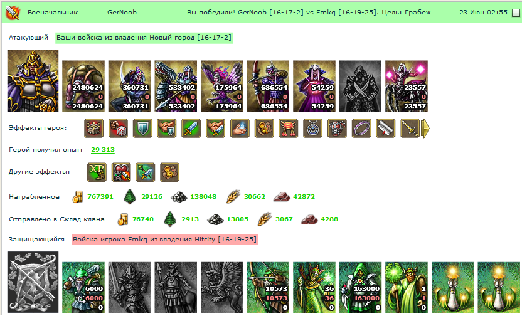Click the defender unit showing 163000 losses
The image size is (527, 316).
(x=360, y=287)
